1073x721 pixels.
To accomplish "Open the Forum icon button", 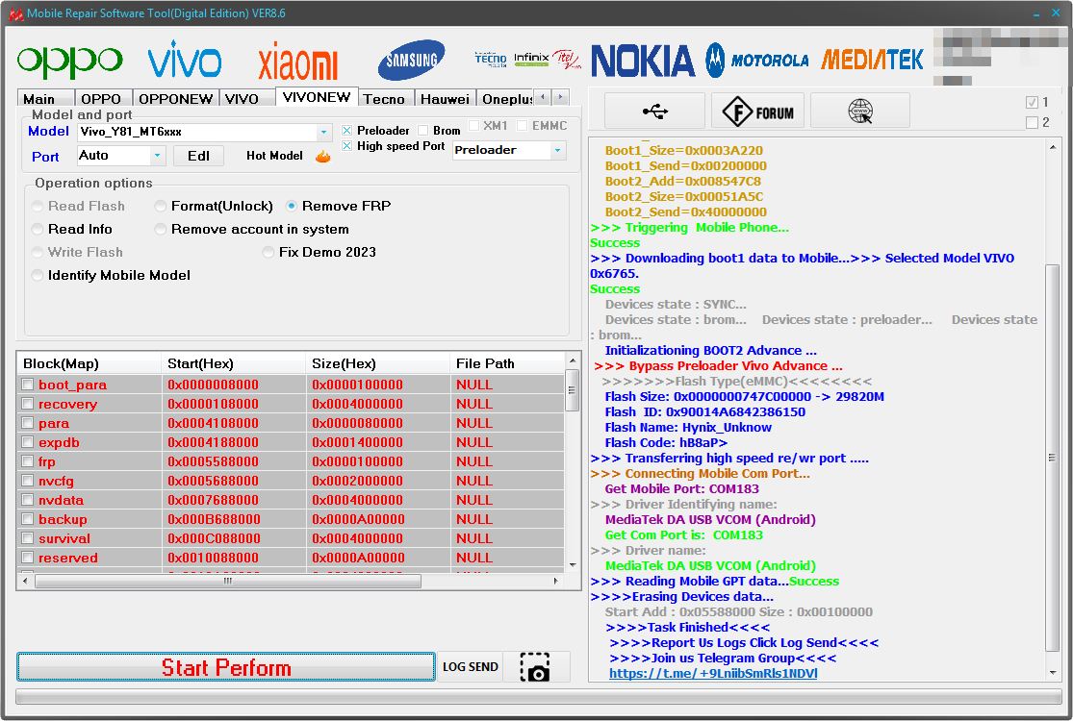I will point(757,111).
